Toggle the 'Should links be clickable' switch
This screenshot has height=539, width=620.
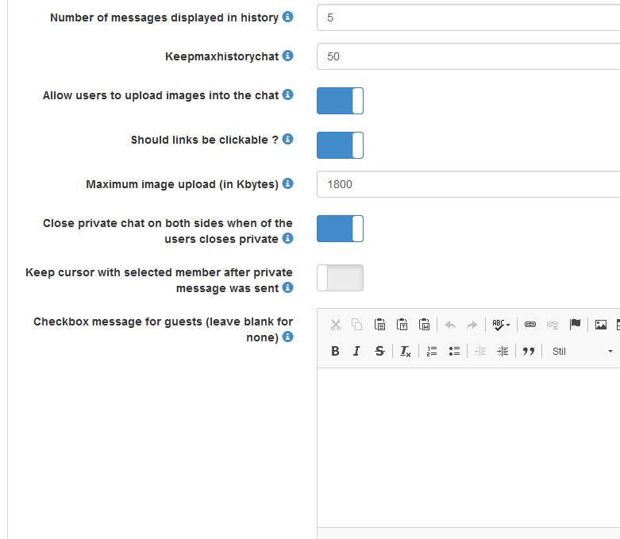coord(340,145)
